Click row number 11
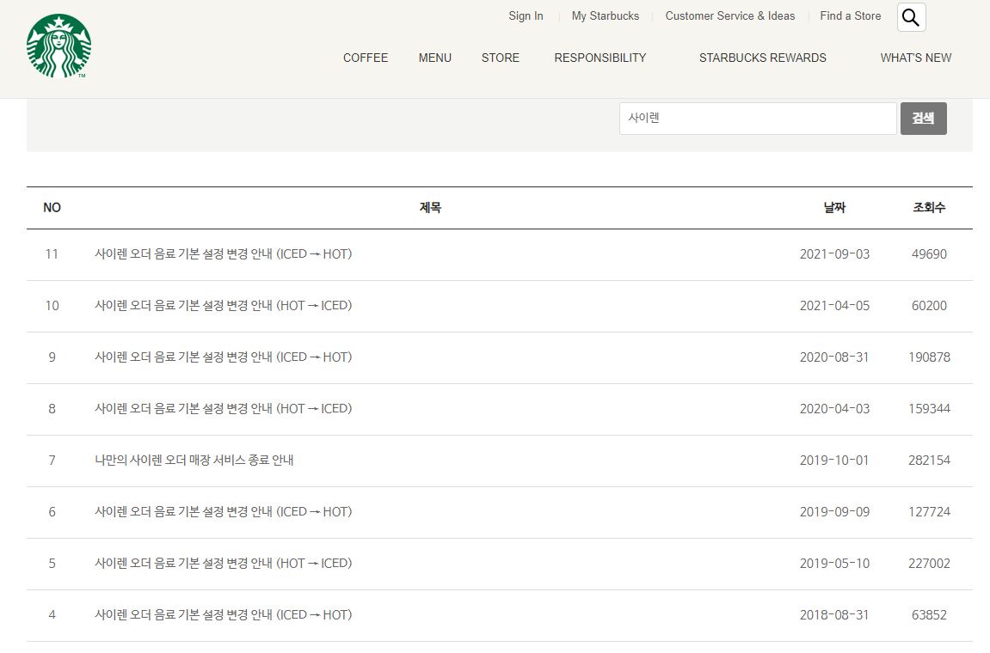Image resolution: width=990 pixels, height=653 pixels. pyautogui.click(x=52, y=254)
